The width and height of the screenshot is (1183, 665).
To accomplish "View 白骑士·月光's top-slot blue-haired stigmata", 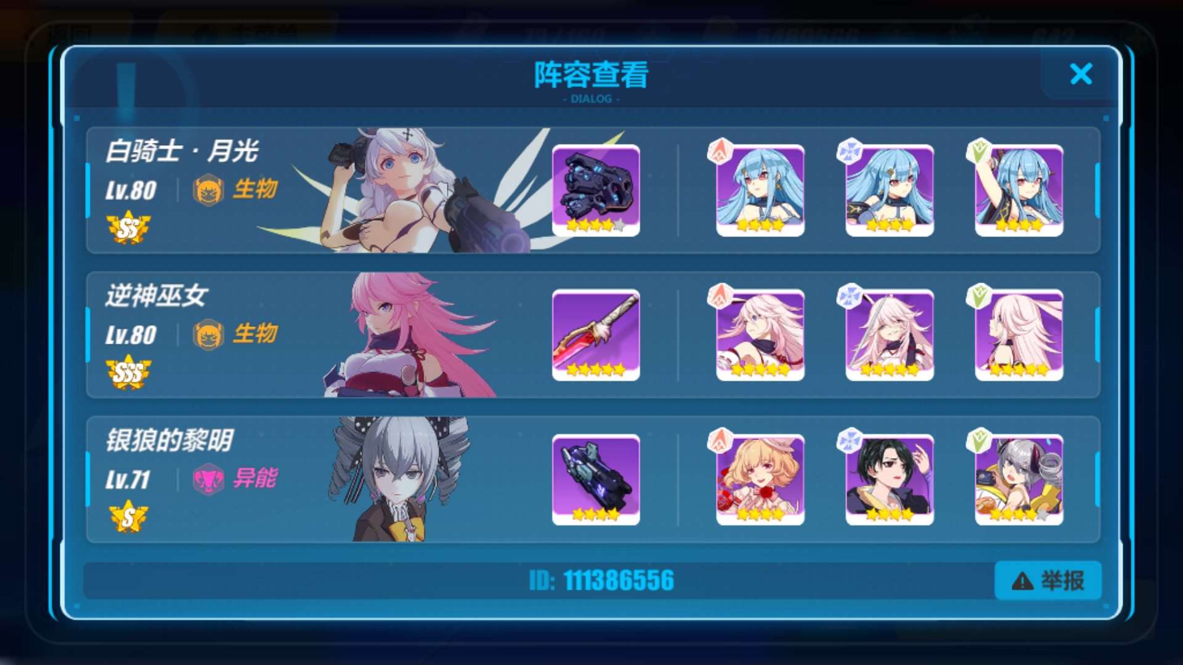I will pos(760,190).
